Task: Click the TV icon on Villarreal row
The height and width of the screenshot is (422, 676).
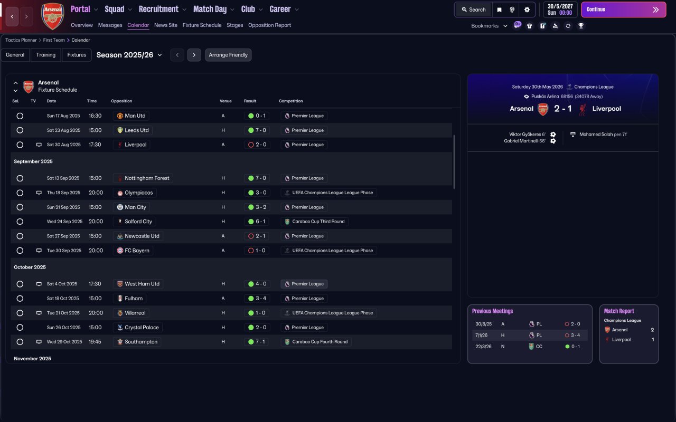Action: click(x=39, y=313)
